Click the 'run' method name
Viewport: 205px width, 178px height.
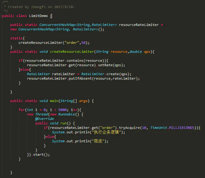click(63, 123)
